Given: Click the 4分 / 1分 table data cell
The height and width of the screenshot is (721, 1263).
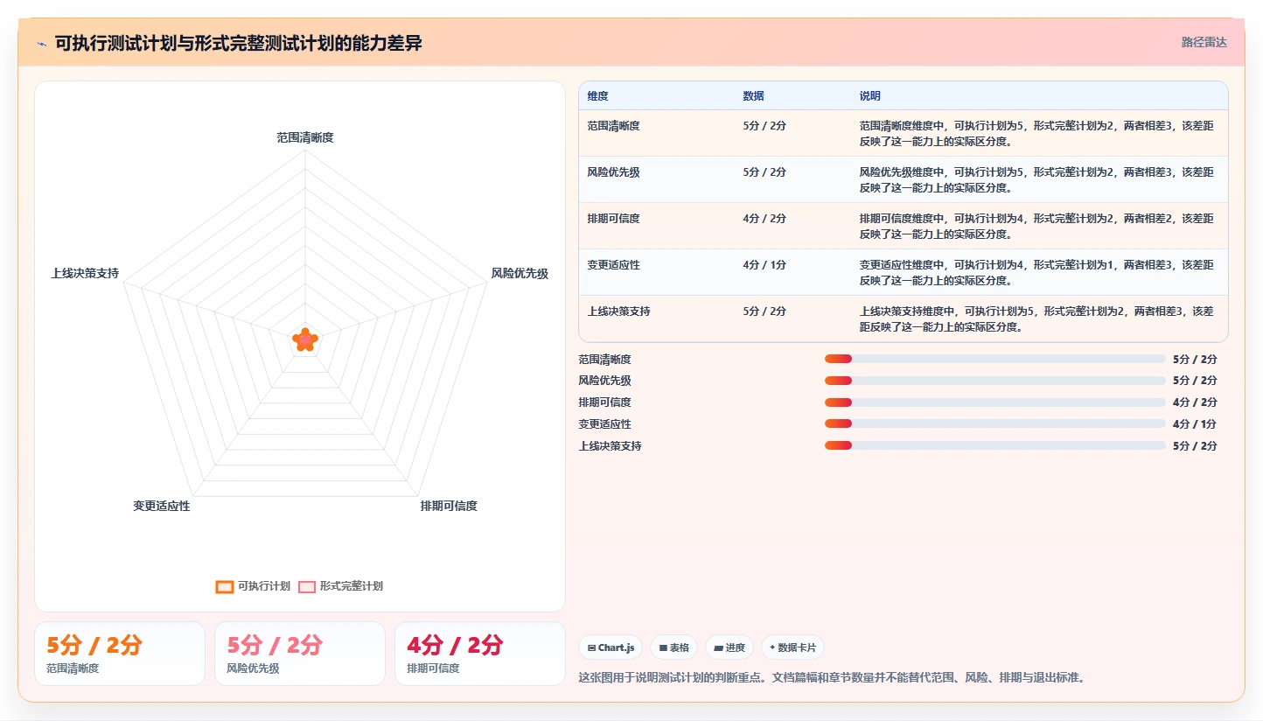Looking at the screenshot, I should (764, 265).
